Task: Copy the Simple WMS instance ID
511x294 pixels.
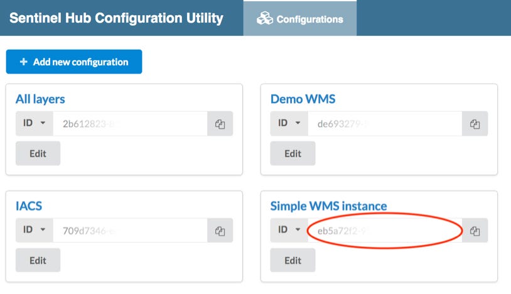Action: point(475,231)
